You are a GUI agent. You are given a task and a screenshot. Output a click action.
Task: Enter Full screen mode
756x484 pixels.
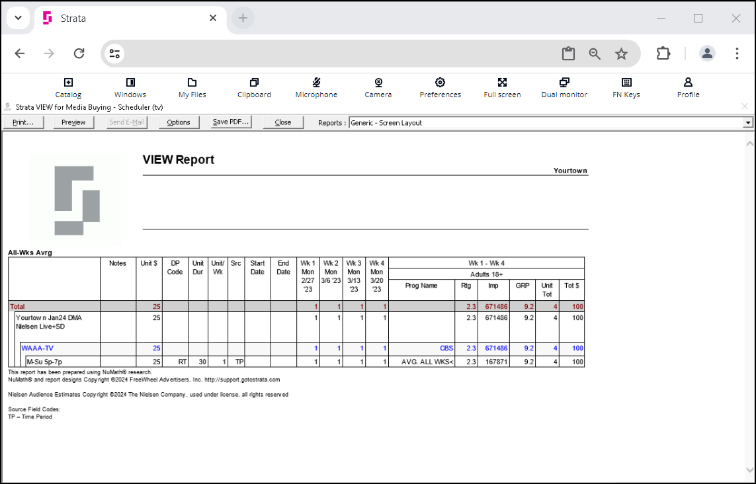pos(502,83)
